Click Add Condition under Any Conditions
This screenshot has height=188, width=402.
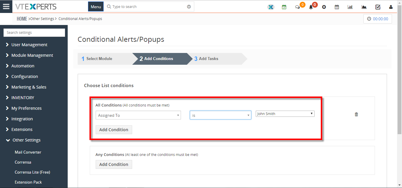click(x=114, y=164)
